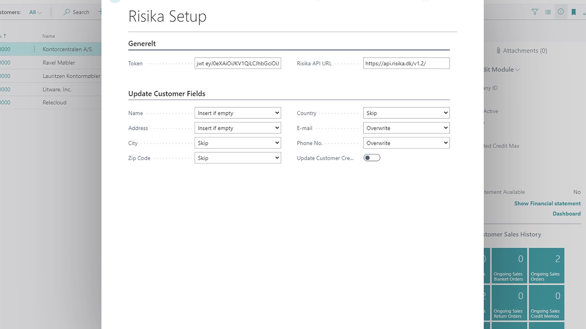Click the filter funnel icon

[x=535, y=12]
